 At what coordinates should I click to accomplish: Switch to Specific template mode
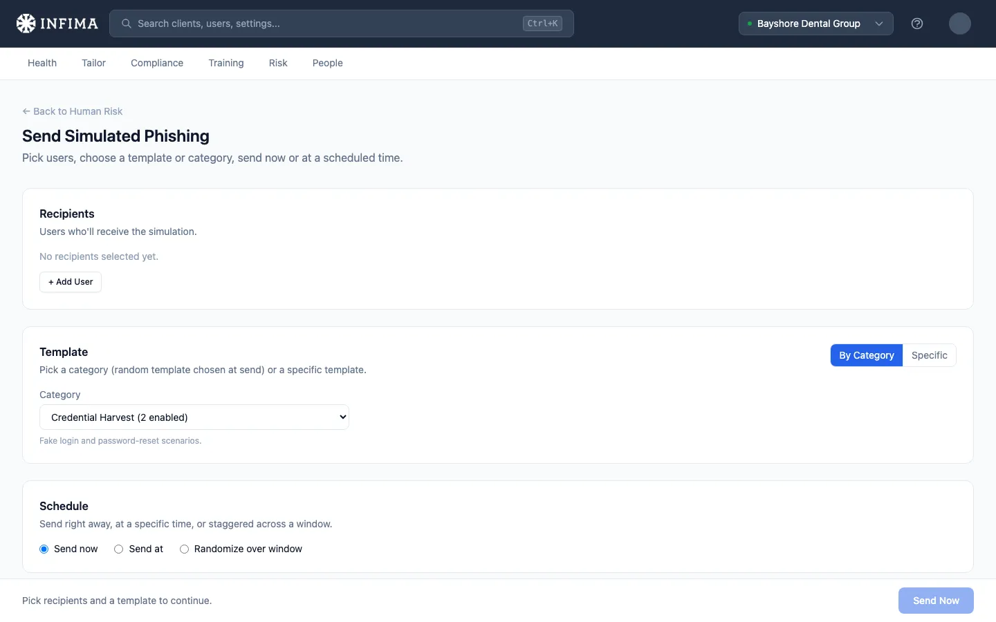tap(930, 355)
